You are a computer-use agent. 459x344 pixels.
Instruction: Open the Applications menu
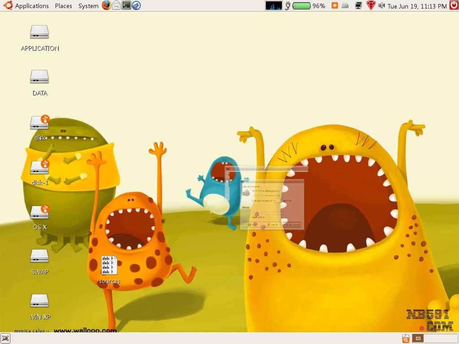(26, 6)
